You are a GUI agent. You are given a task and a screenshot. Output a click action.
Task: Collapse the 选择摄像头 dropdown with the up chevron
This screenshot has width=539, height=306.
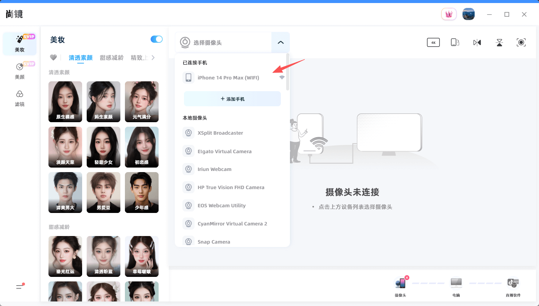point(280,42)
